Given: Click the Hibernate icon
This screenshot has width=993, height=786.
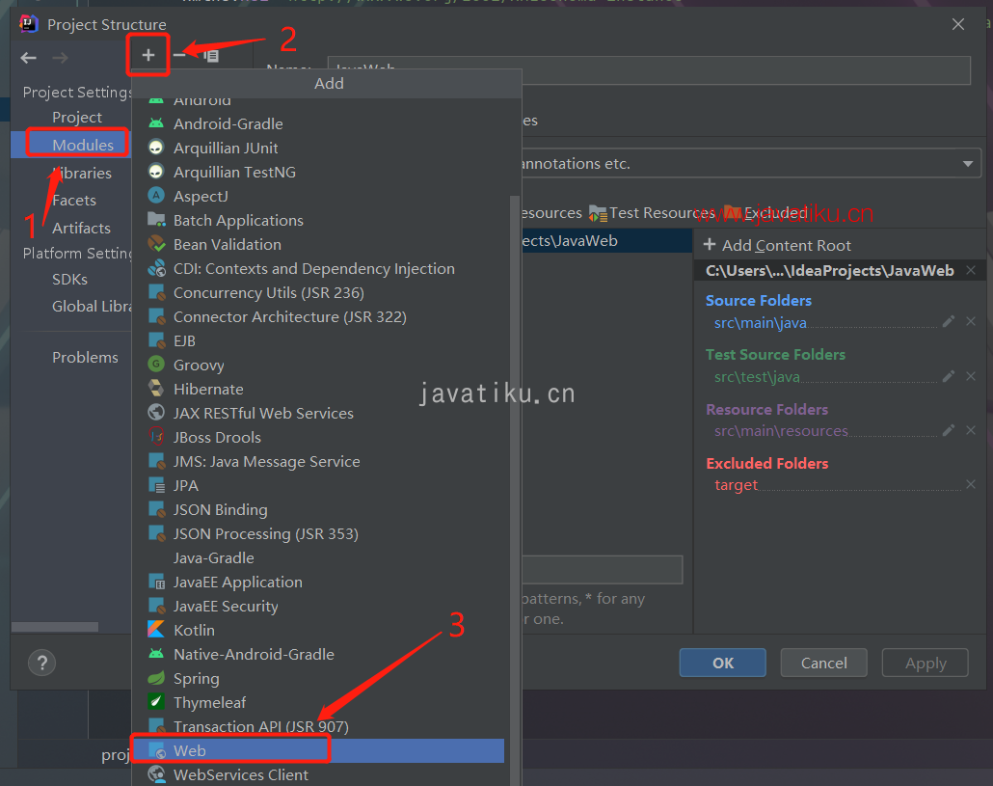Looking at the screenshot, I should click(156, 389).
